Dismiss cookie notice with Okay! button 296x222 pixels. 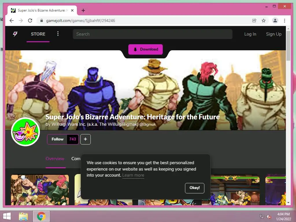coord(195,188)
